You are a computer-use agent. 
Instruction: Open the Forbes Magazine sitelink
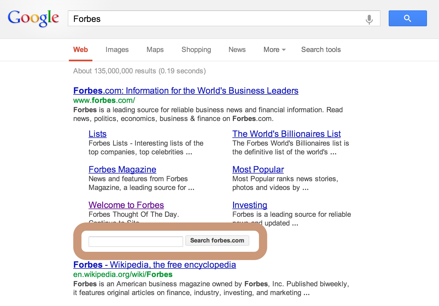point(122,169)
